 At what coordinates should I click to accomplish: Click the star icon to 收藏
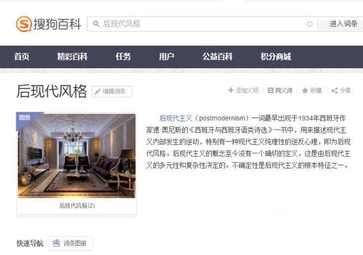point(305,90)
